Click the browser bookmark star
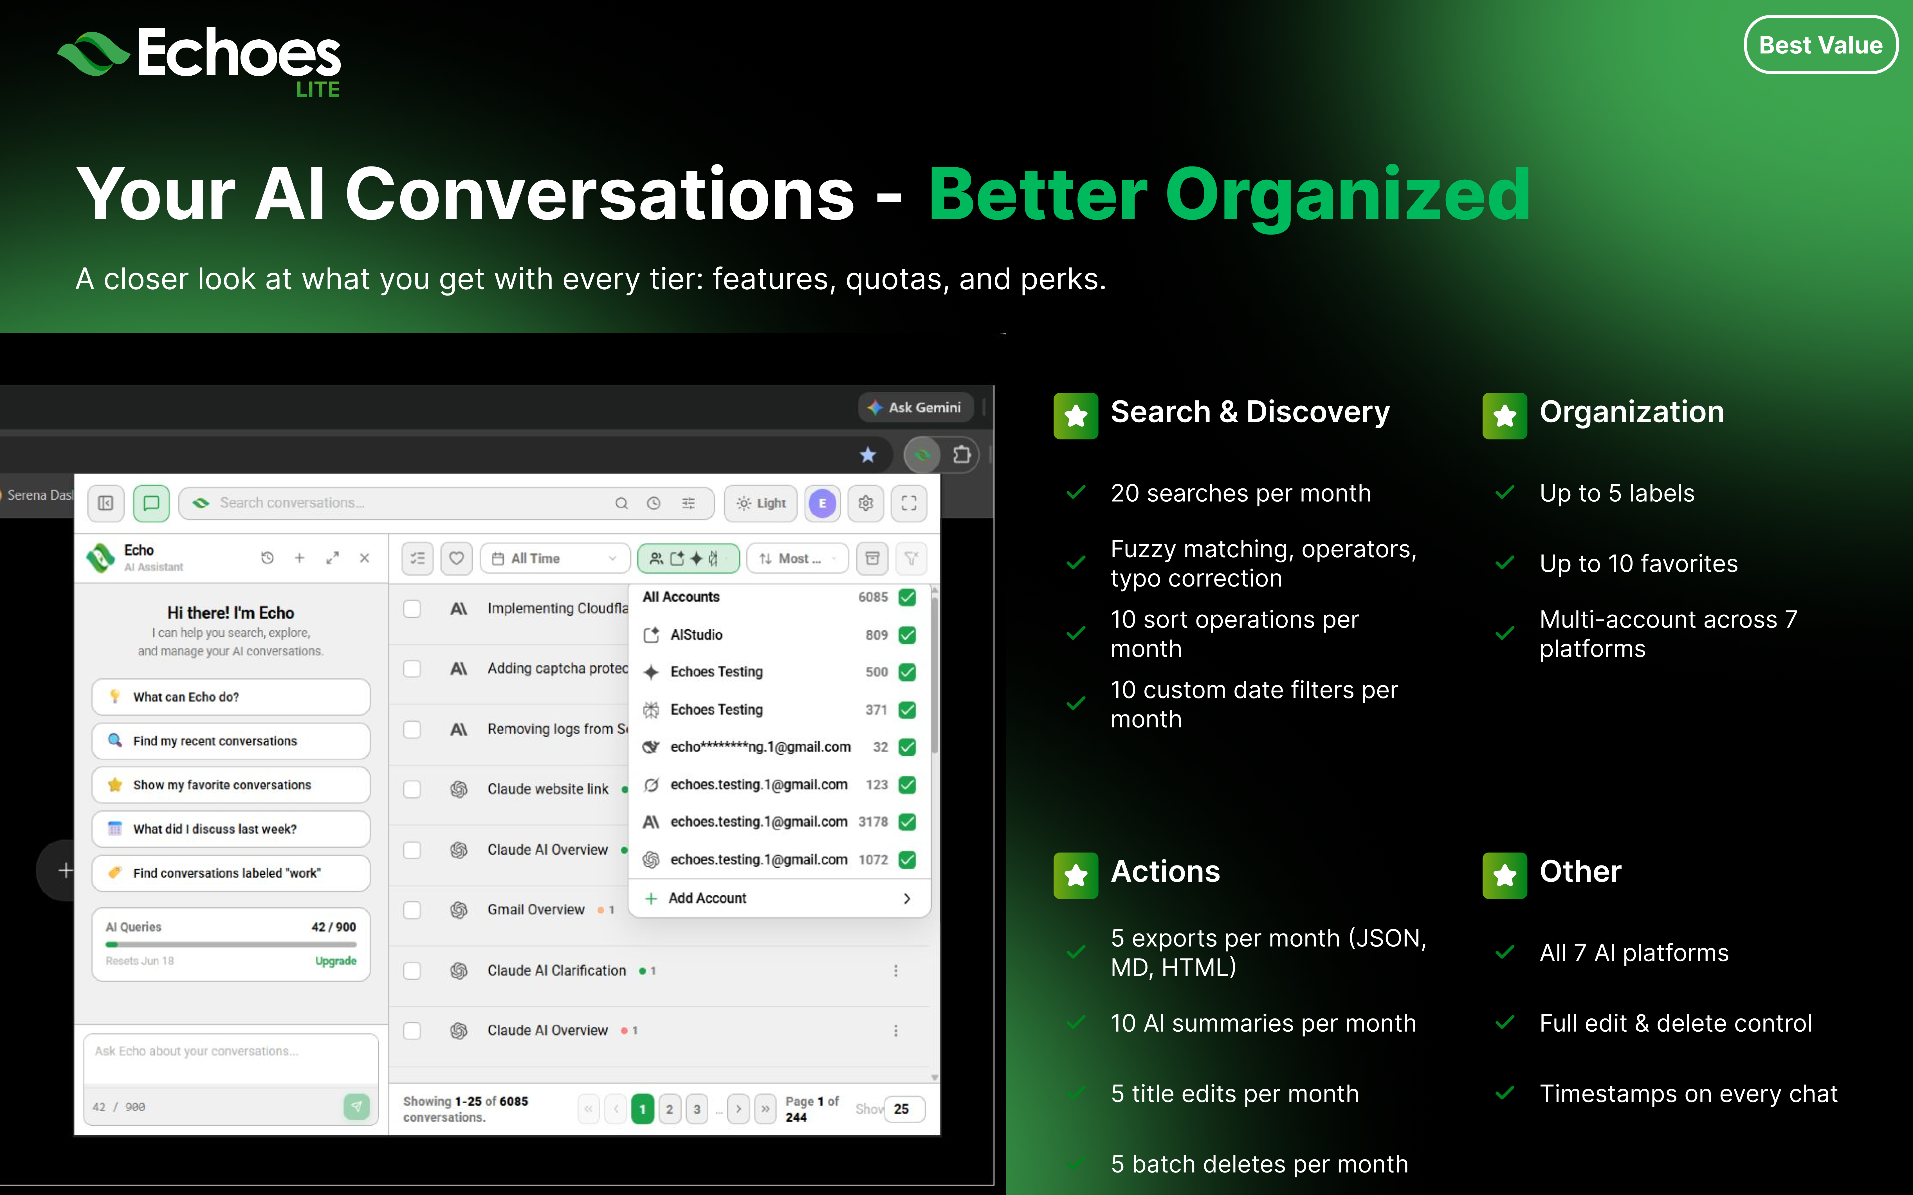Image resolution: width=1913 pixels, height=1195 pixels. 868,455
